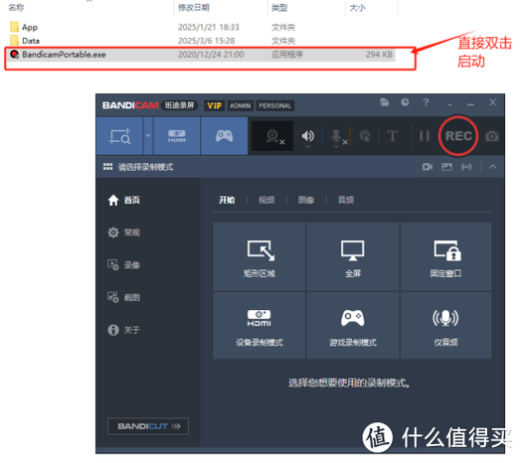Collapse the panel with the up chevron
The image size is (523, 463).
coord(492,167)
